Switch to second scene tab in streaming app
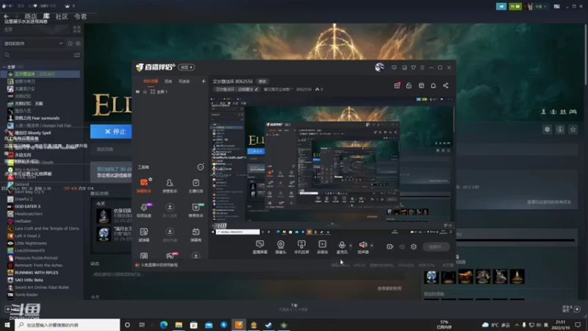Image resolution: width=588 pixels, height=331 pixels. (x=168, y=81)
